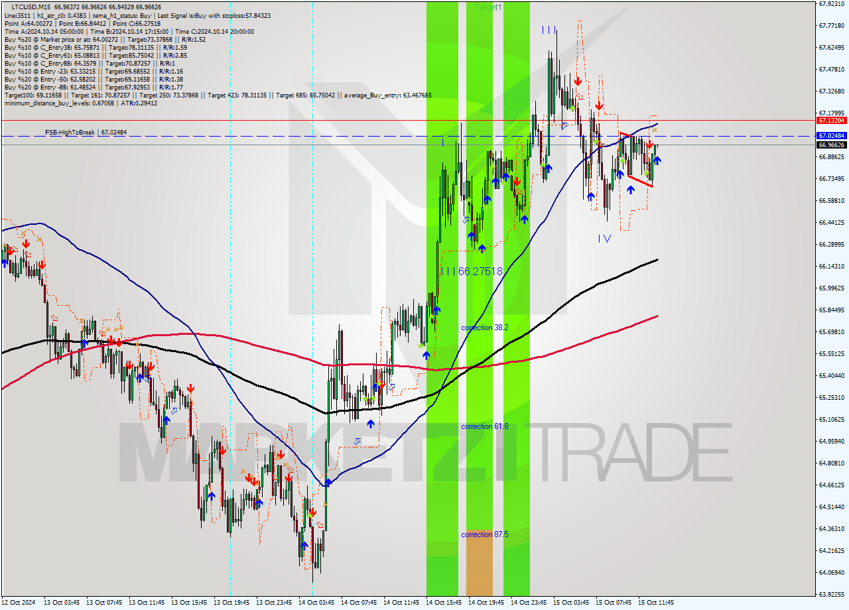Screen dimensions: 849x610
Task: Click the 'correction 38.2' label
Action: click(486, 328)
